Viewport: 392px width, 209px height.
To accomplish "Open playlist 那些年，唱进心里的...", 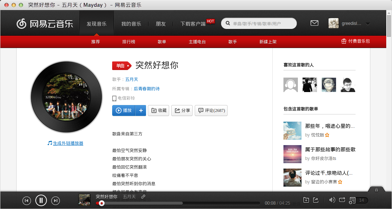I will tap(330, 126).
